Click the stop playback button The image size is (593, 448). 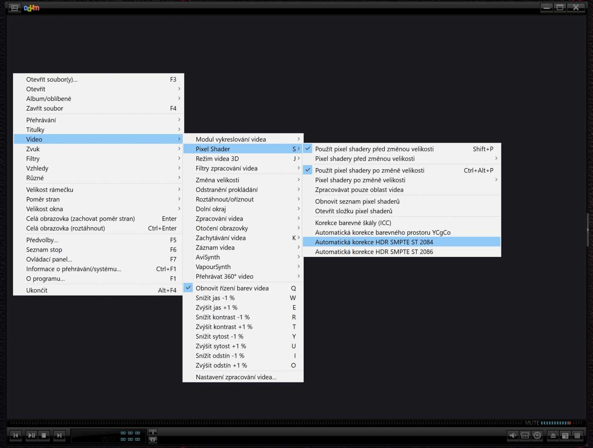(44, 435)
